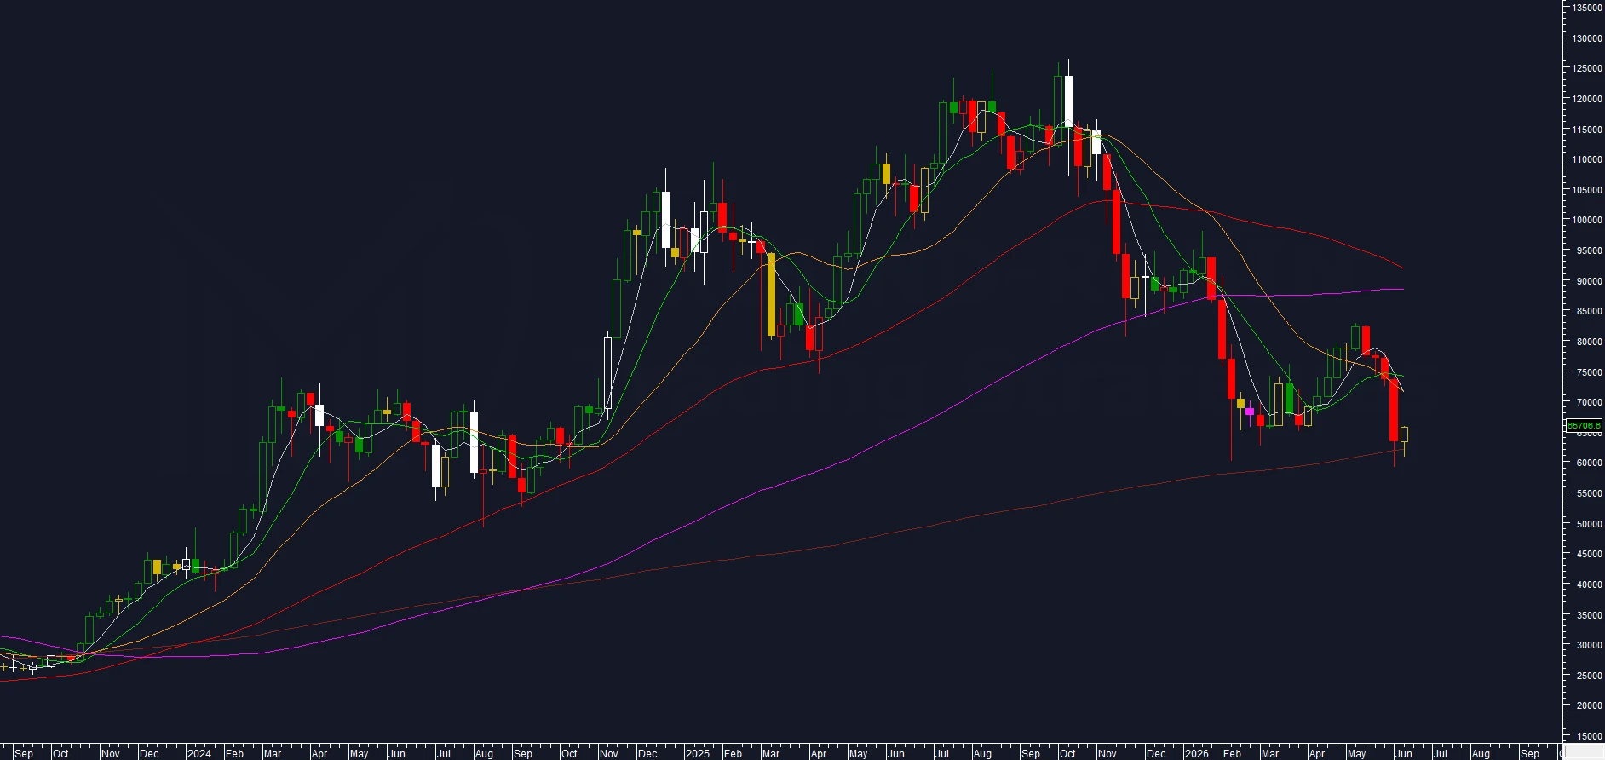Viewport: 1605px width, 760px height.
Task: Click the 55000 price scale label
Action: point(1589,493)
